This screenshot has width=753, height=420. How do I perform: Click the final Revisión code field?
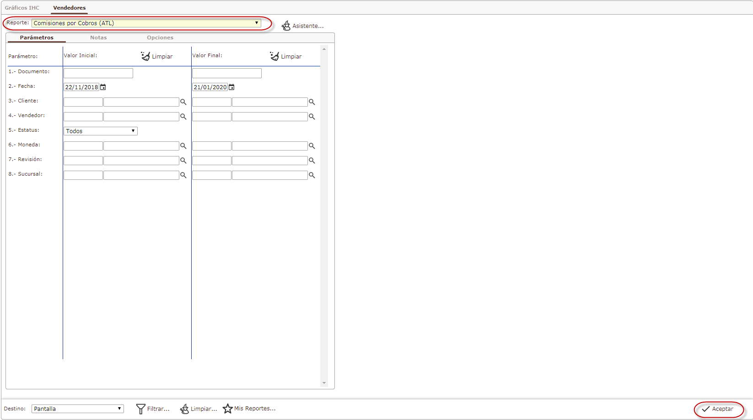[212, 161]
